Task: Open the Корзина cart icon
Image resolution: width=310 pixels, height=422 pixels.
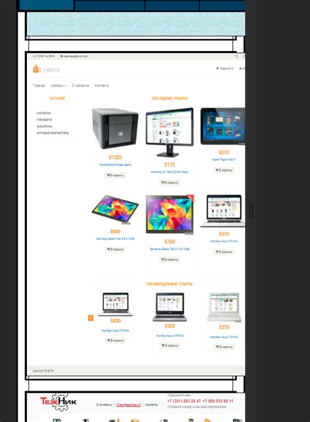Action: point(217,69)
